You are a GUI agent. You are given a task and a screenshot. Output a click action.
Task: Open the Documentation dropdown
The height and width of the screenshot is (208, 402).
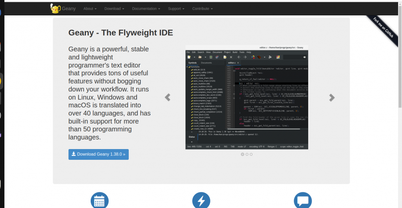pos(146,9)
